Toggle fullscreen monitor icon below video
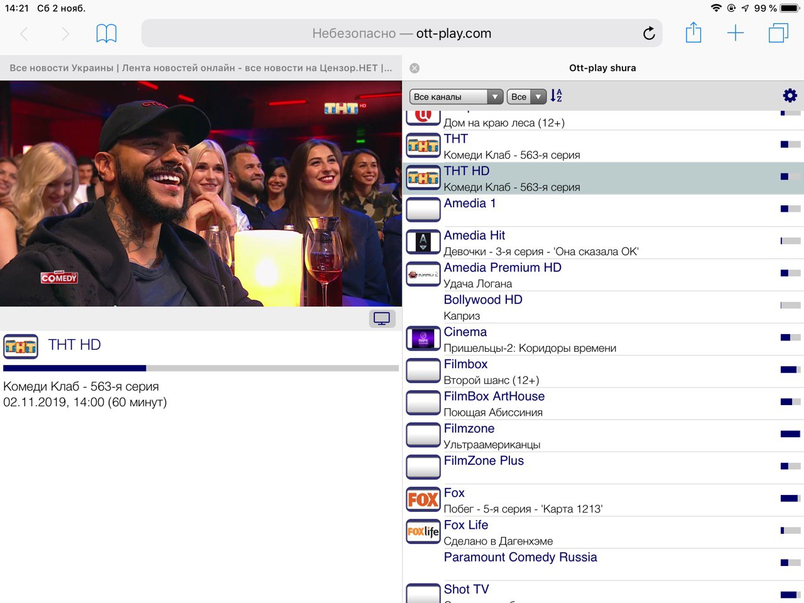 382,318
